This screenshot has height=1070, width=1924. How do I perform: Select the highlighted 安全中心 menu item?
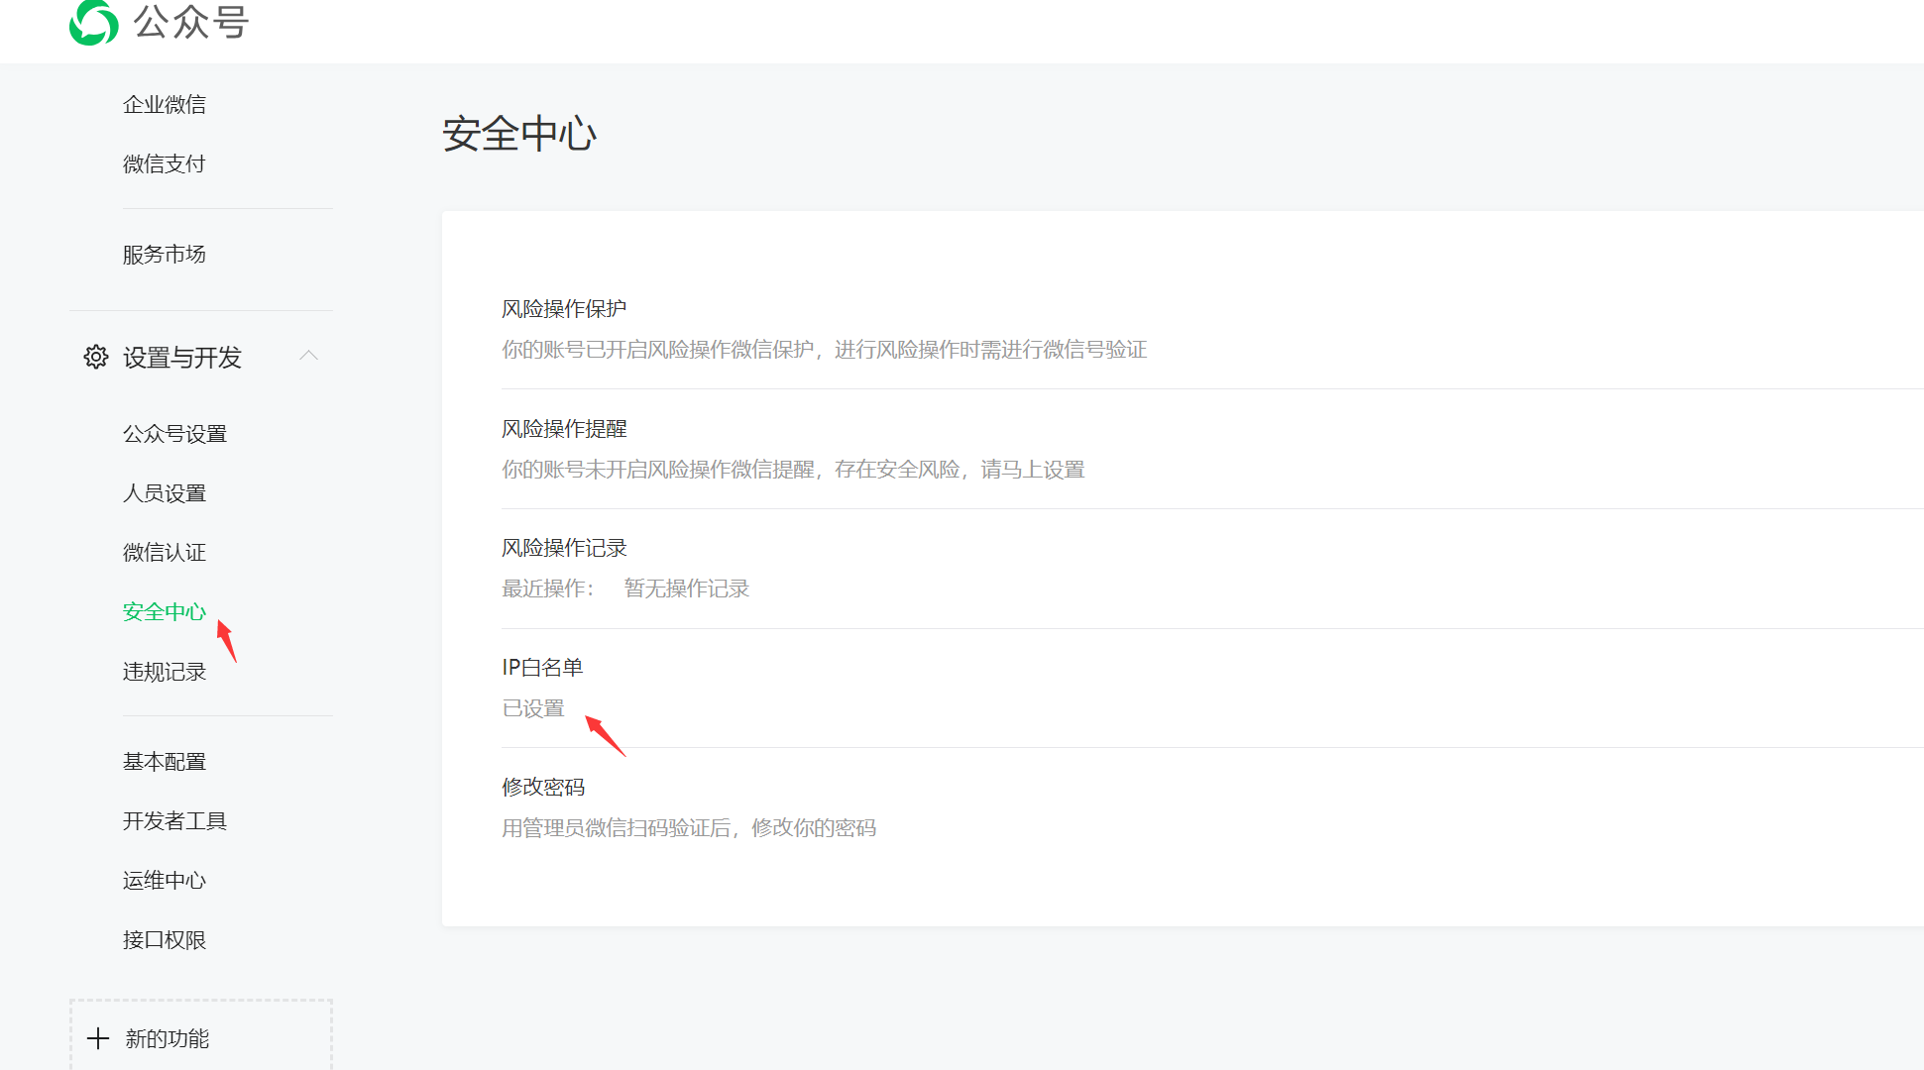[x=165, y=612]
